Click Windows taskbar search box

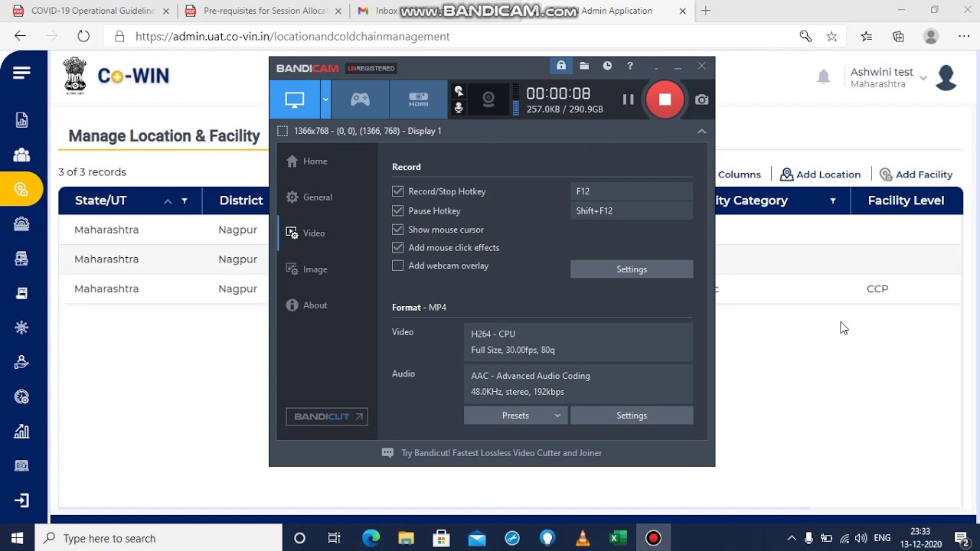point(159,538)
